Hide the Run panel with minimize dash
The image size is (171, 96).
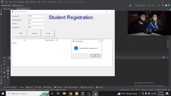[x=167, y=57]
